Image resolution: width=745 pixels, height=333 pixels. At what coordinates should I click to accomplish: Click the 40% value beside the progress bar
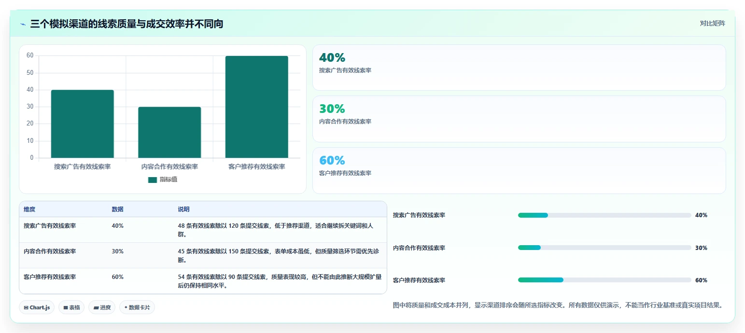click(701, 215)
